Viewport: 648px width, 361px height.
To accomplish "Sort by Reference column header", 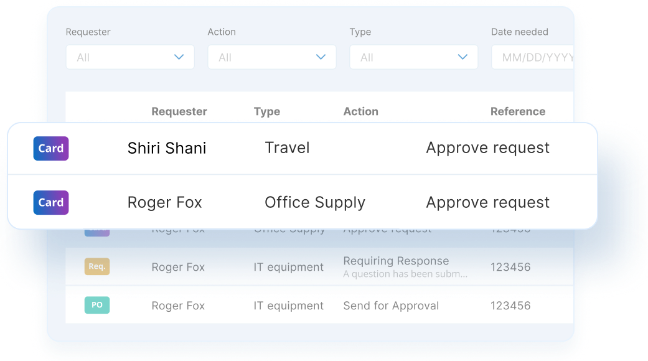I will tap(518, 111).
